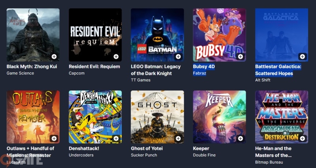Image resolution: width=316 pixels, height=168 pixels.
Task: Click plus icon on Resident Evil Requiem cover
Action: (116, 57)
